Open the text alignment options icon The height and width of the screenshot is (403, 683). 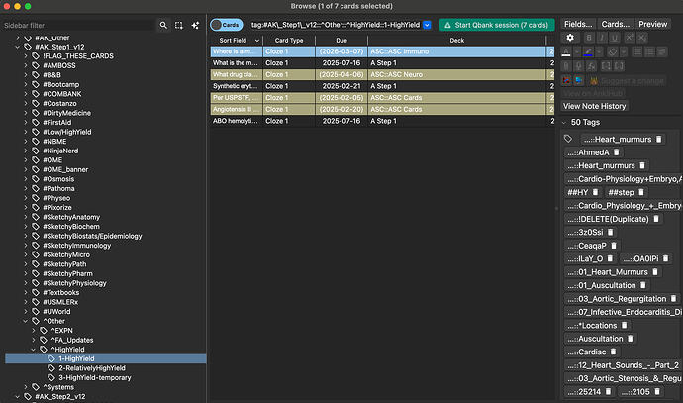[x=662, y=51]
